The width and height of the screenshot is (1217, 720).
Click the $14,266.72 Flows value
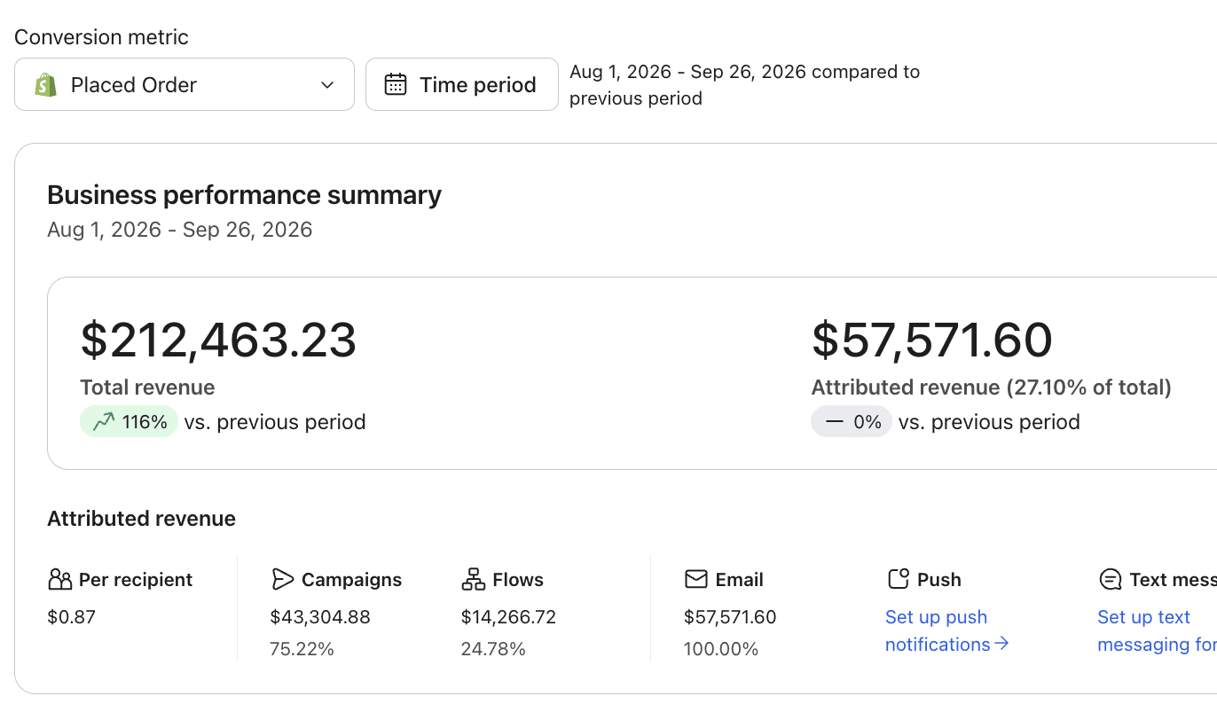pos(508,617)
